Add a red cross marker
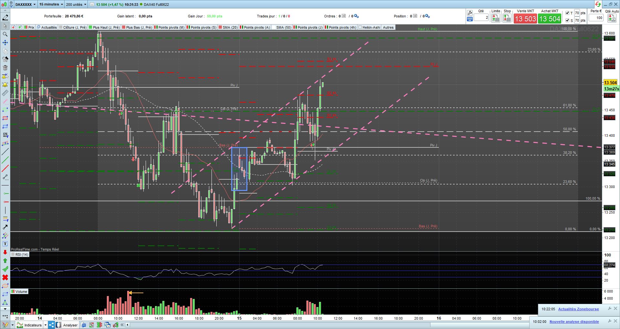 pyautogui.click(x=5, y=277)
